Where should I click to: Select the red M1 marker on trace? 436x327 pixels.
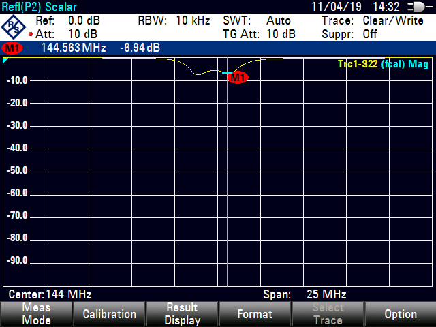237,78
